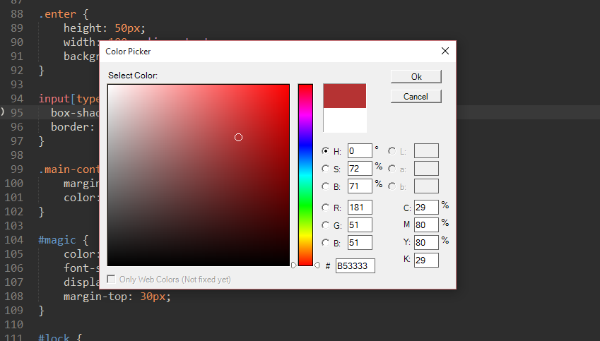Image resolution: width=600 pixels, height=341 pixels.
Task: Click the R field showing 181
Action: click(x=360, y=207)
